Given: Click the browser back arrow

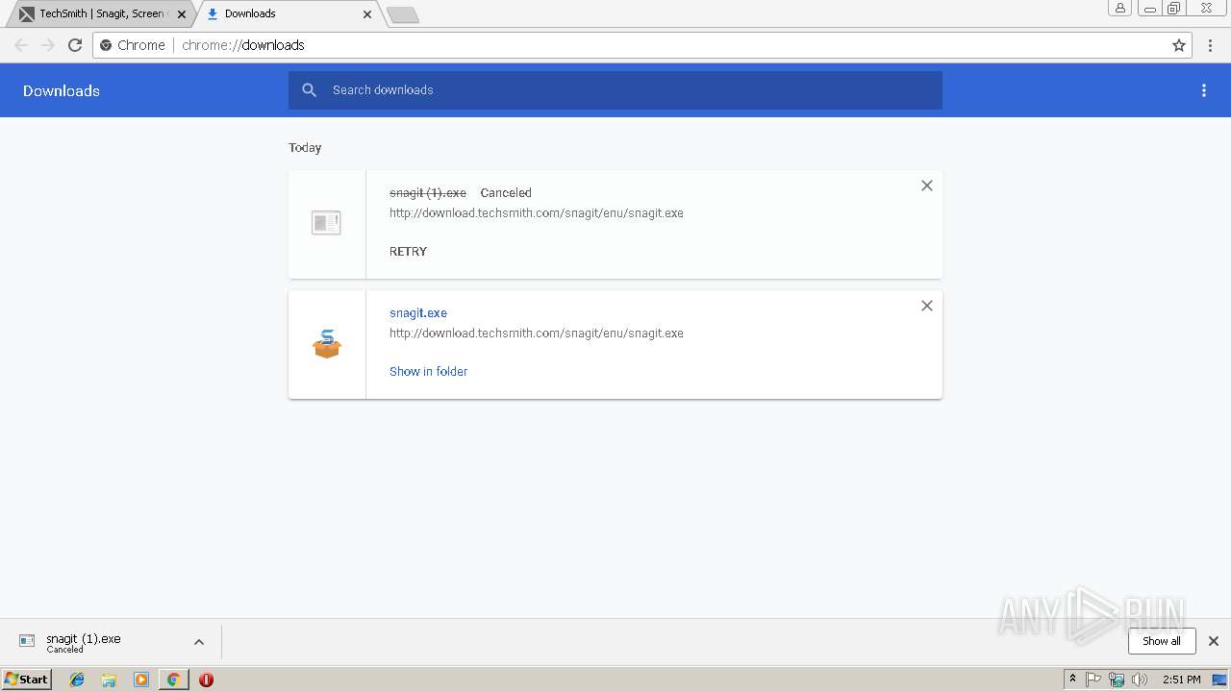Looking at the screenshot, I should point(21,45).
